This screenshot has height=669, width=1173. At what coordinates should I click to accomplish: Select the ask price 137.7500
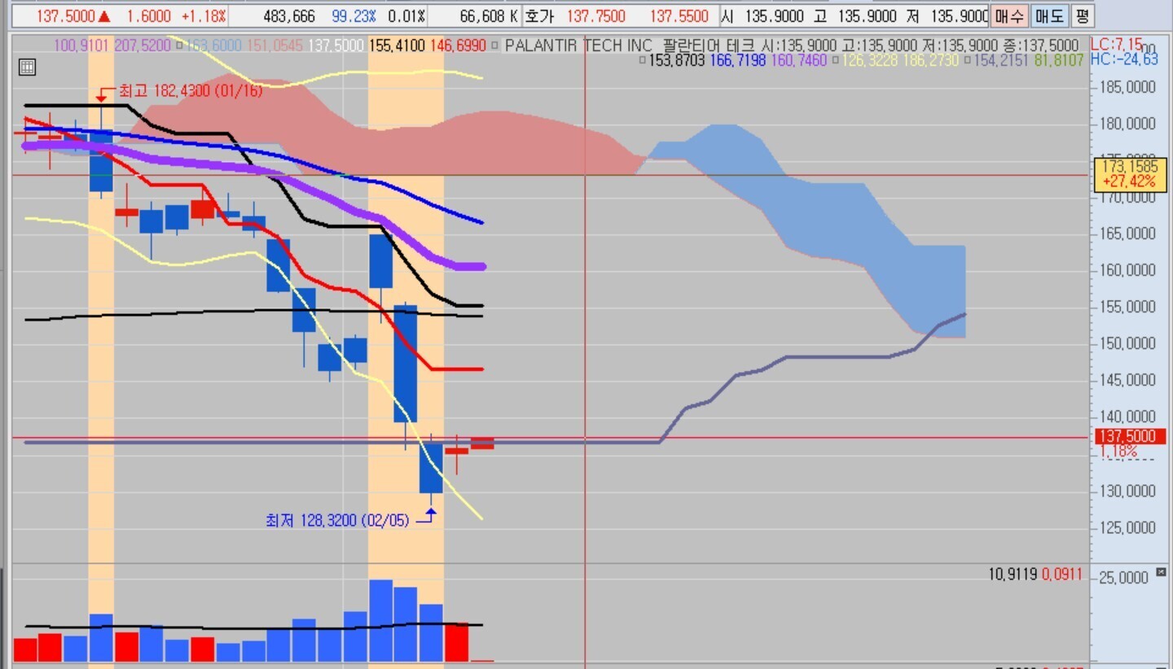coord(596,16)
